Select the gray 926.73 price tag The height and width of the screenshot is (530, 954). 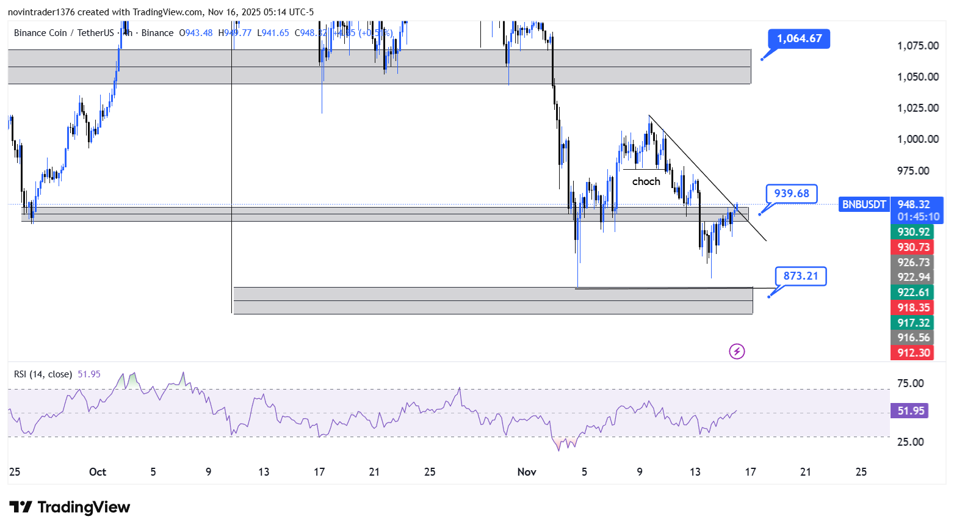pyautogui.click(x=913, y=263)
